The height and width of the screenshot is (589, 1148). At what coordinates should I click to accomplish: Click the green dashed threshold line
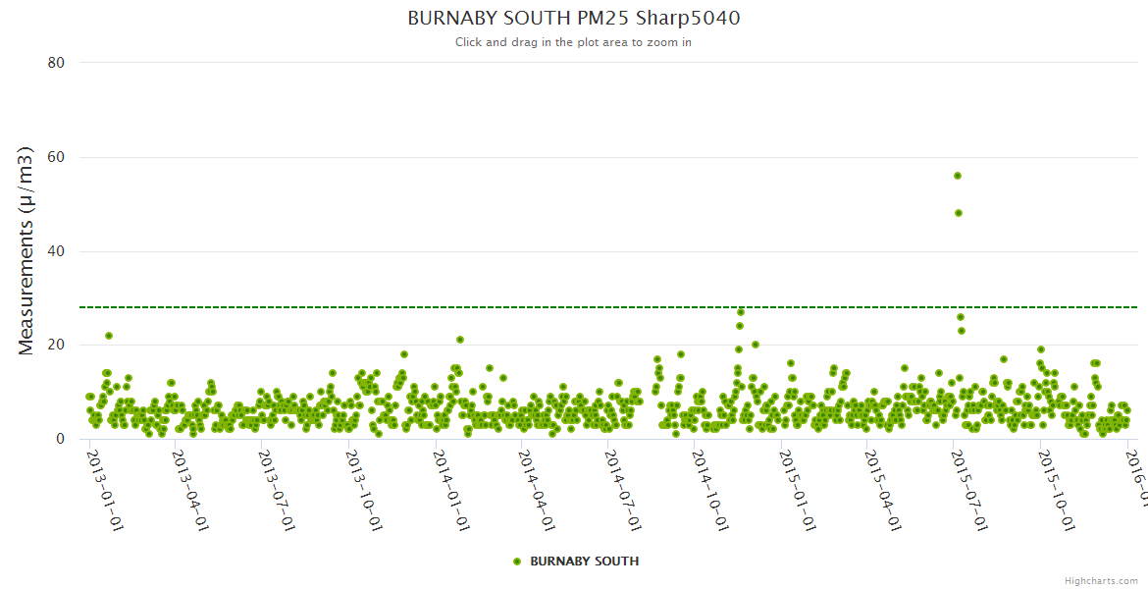589,307
